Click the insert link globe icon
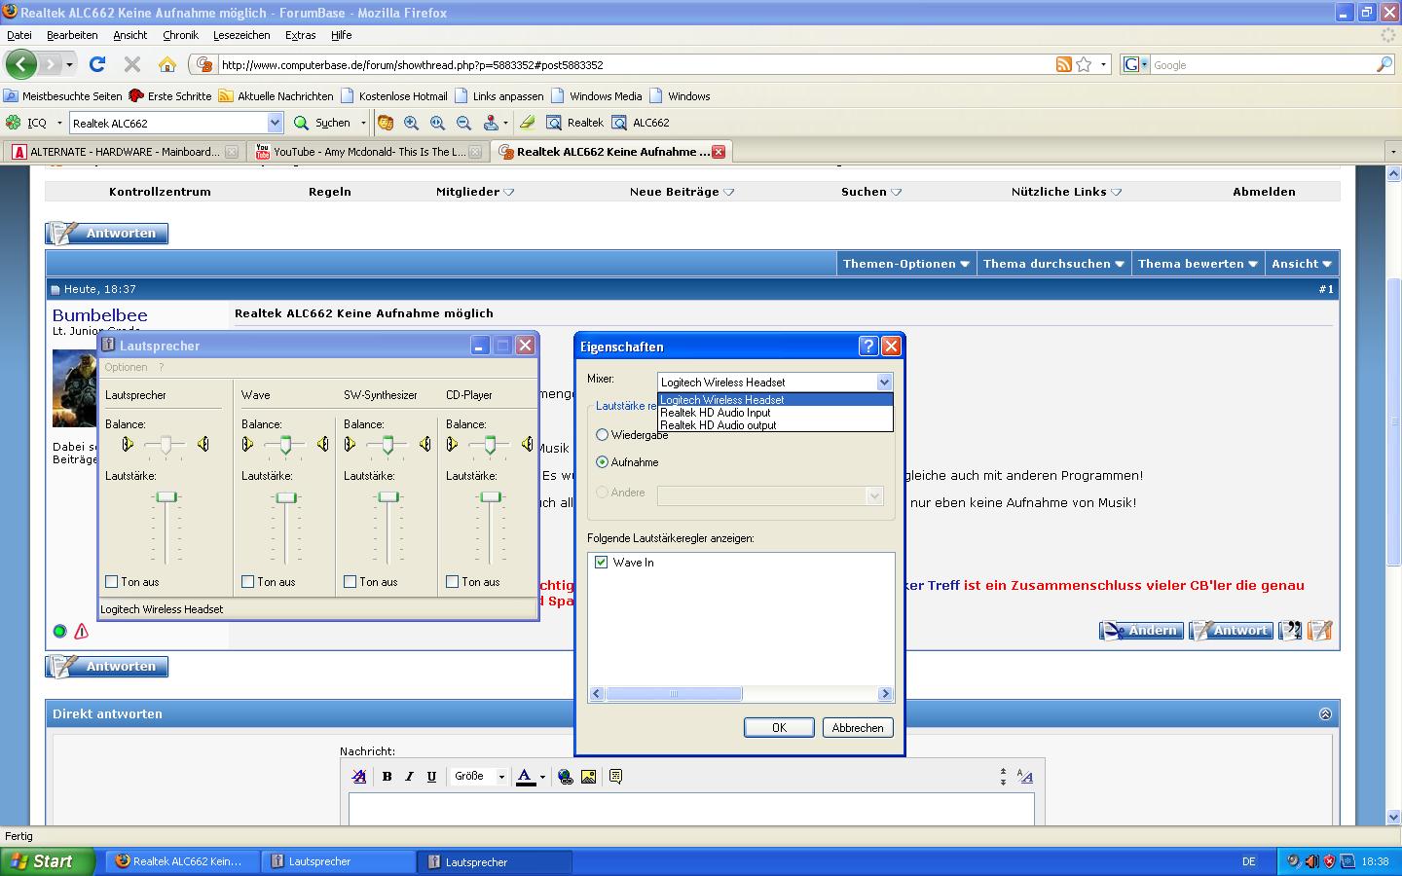 tap(566, 776)
